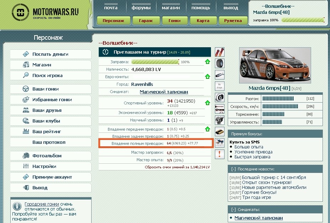This screenshot has width=330, height=223.
Task: Open the Гараж tab
Action: [x=146, y=21]
